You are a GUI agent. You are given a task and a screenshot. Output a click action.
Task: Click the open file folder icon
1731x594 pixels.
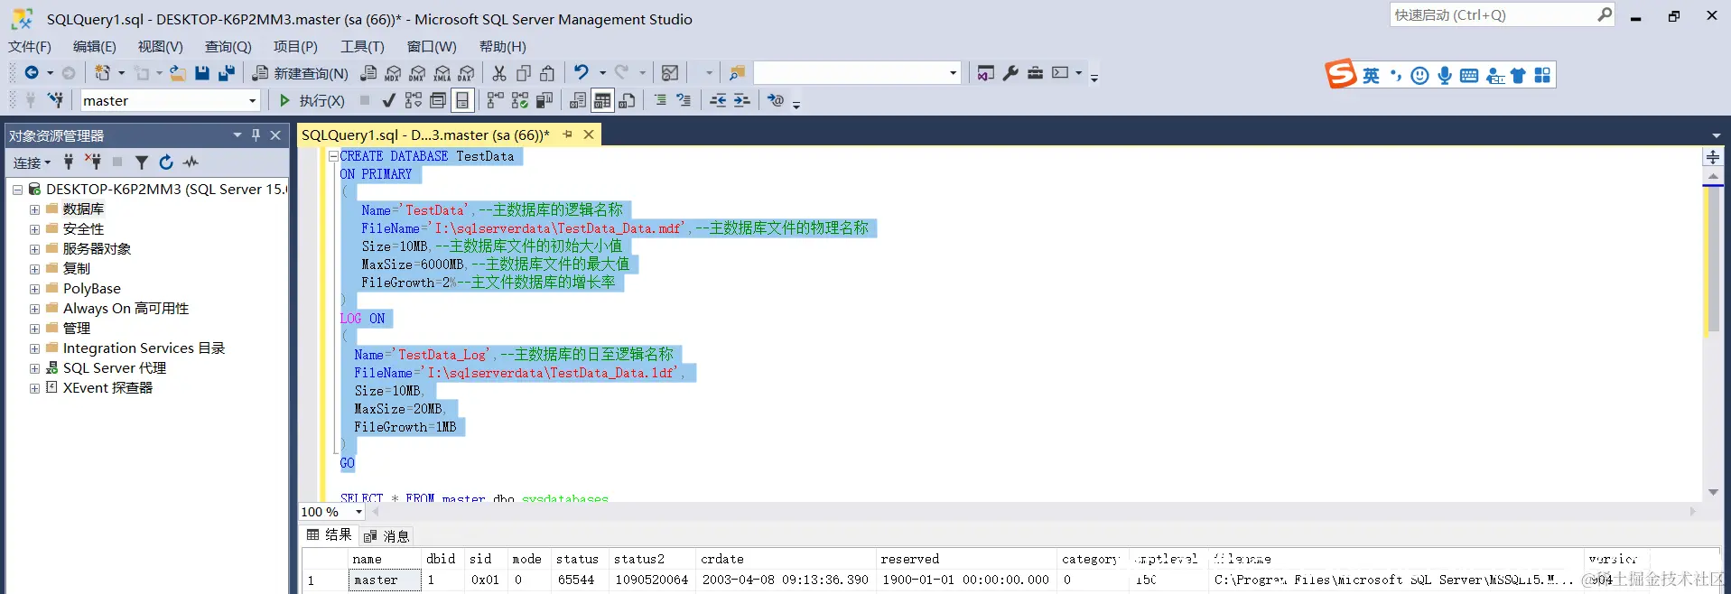178,73
